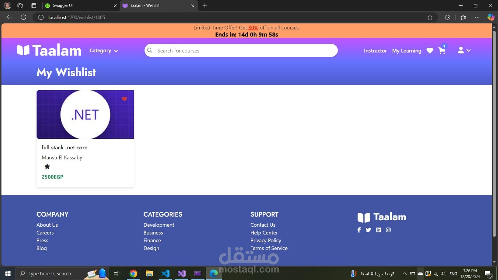This screenshot has width=498, height=280.
Task: Open Help Center link
Action: 264,233
